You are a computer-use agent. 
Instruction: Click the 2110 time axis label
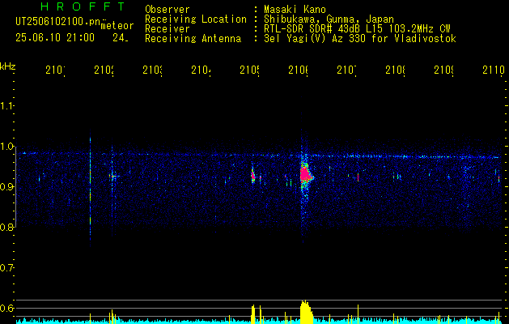pyautogui.click(x=494, y=70)
